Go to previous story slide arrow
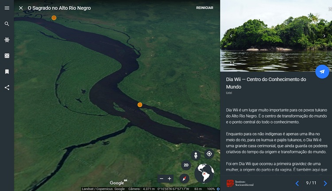Screen dimensions: 332x191 (297, 183)
